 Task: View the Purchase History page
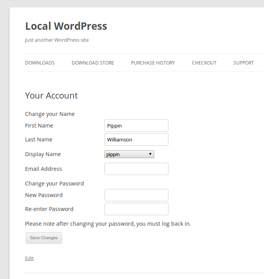[x=153, y=63]
